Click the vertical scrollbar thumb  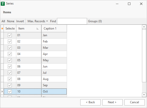[144, 56]
